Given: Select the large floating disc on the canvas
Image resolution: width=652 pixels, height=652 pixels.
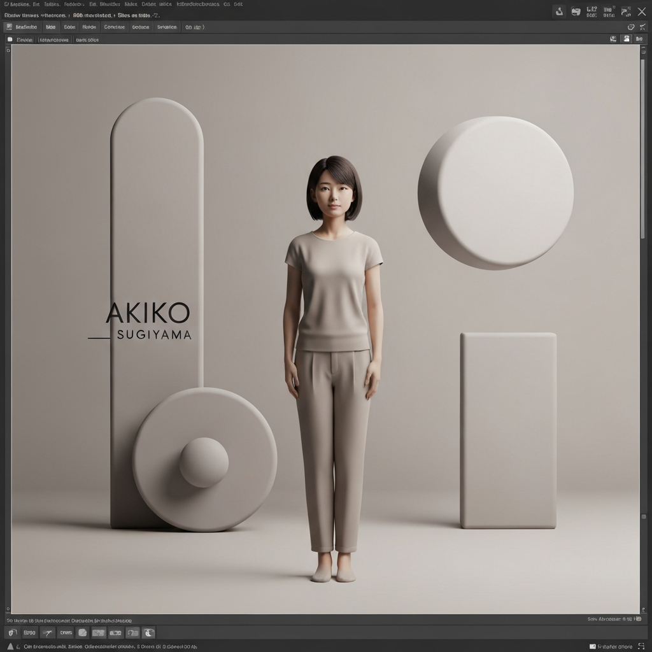Looking at the screenshot, I should pyautogui.click(x=495, y=193).
